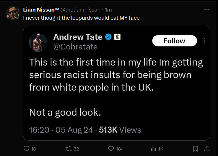
Task: Click the 1m timestamp of the tweet
Action: (109, 10)
